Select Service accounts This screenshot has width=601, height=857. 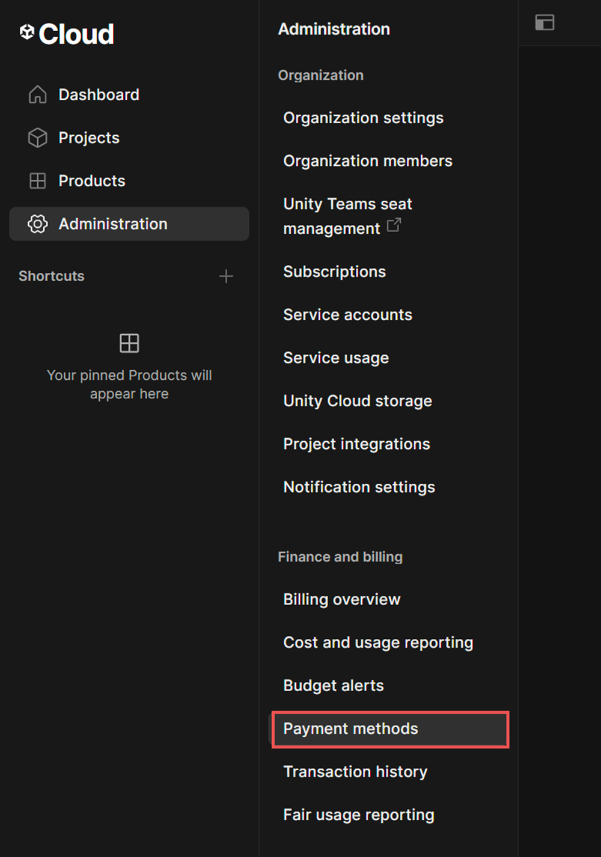(347, 314)
